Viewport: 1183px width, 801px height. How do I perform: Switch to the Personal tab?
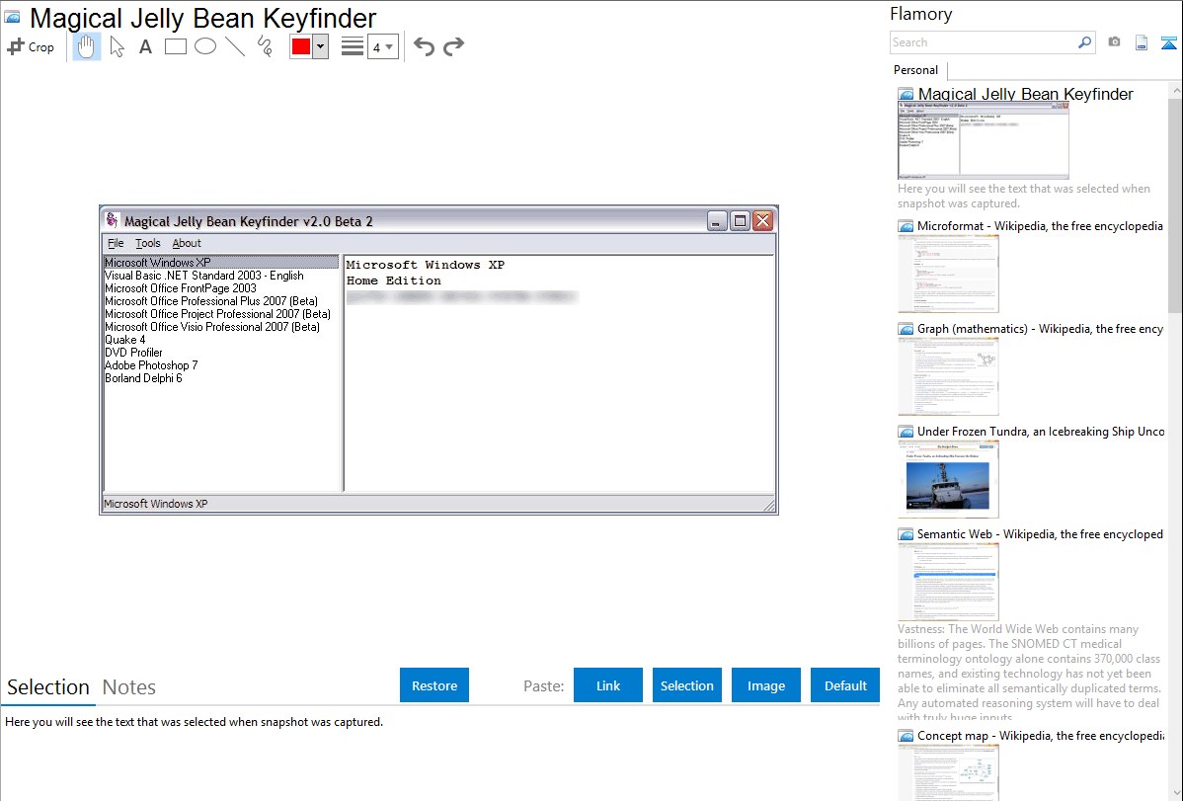coord(915,70)
